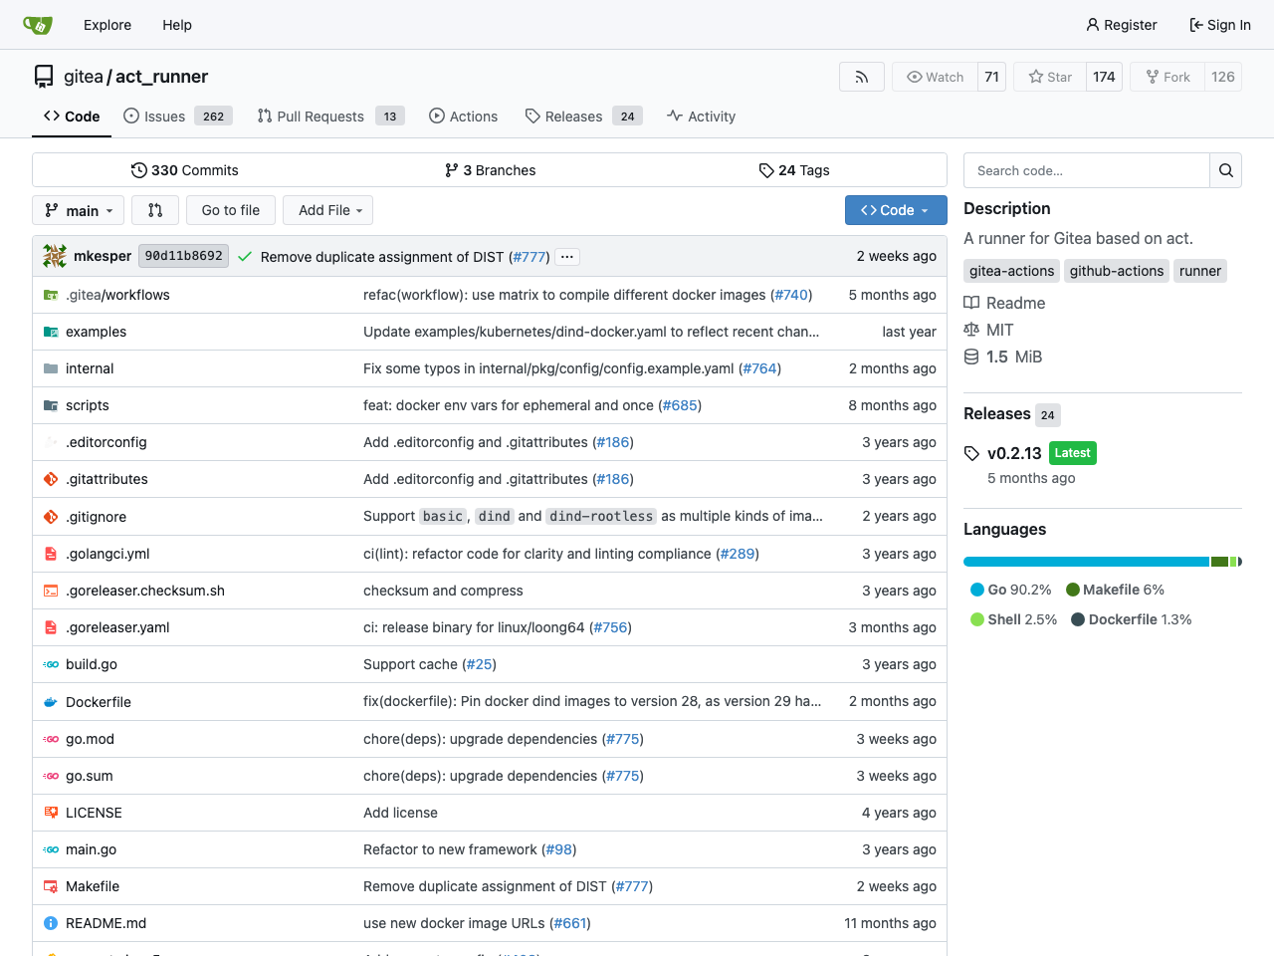Click the verified commit checkmark
The height and width of the screenshot is (956, 1274).
pyautogui.click(x=245, y=256)
